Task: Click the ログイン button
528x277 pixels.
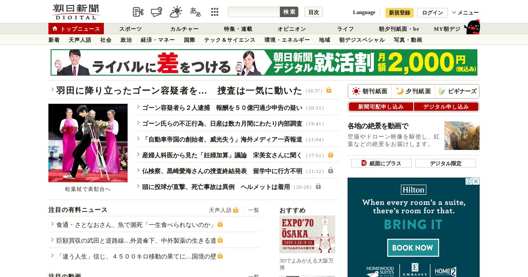Action: [x=433, y=13]
